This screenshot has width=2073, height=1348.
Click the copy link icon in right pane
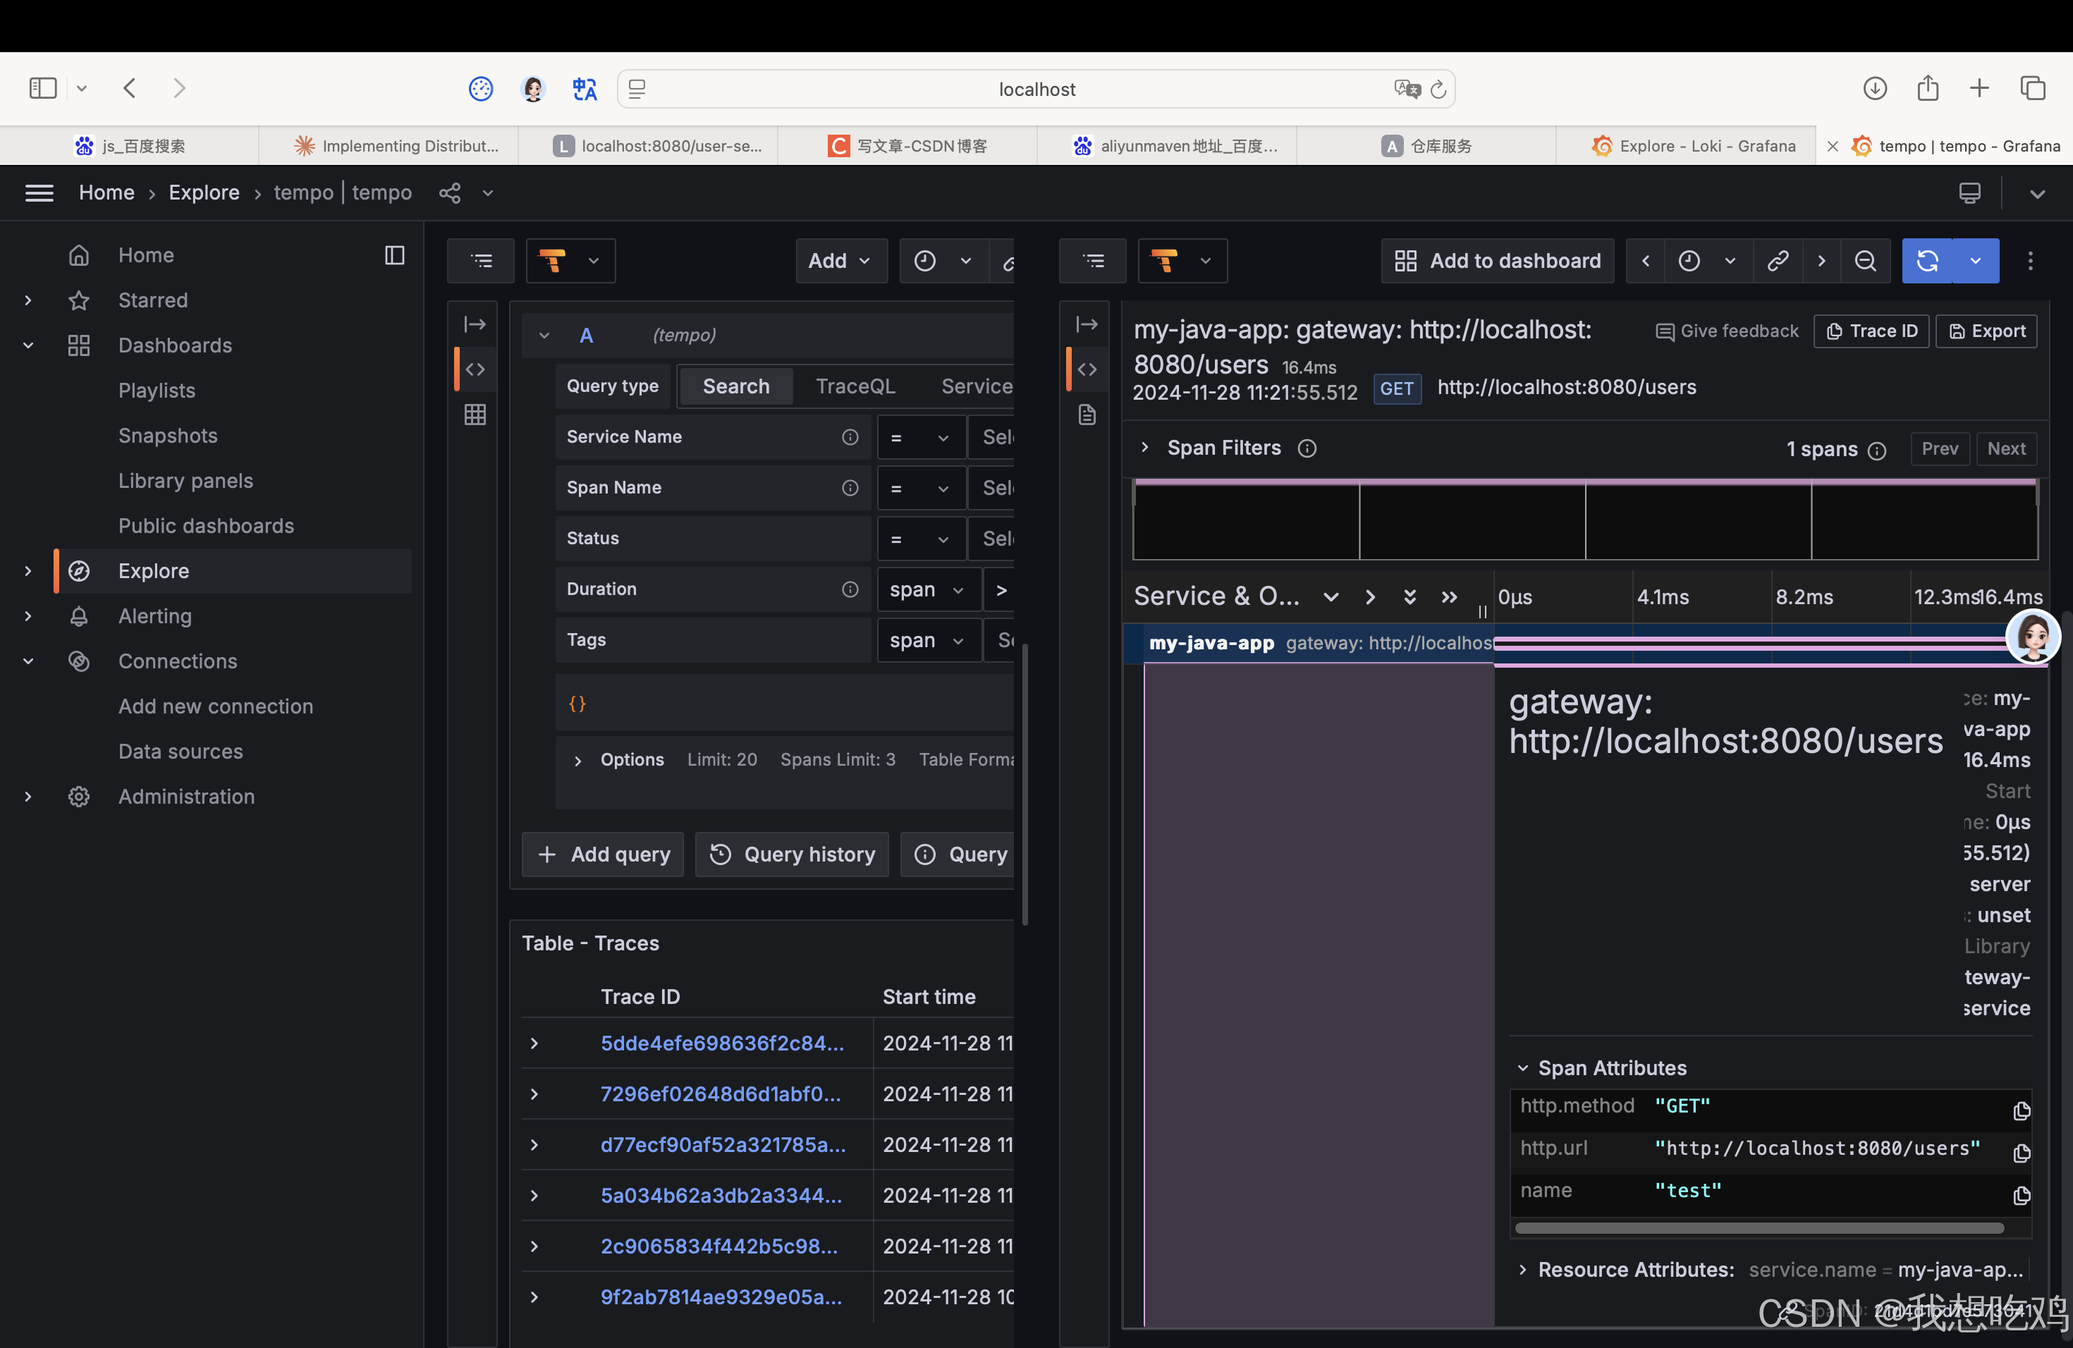pos(1778,260)
